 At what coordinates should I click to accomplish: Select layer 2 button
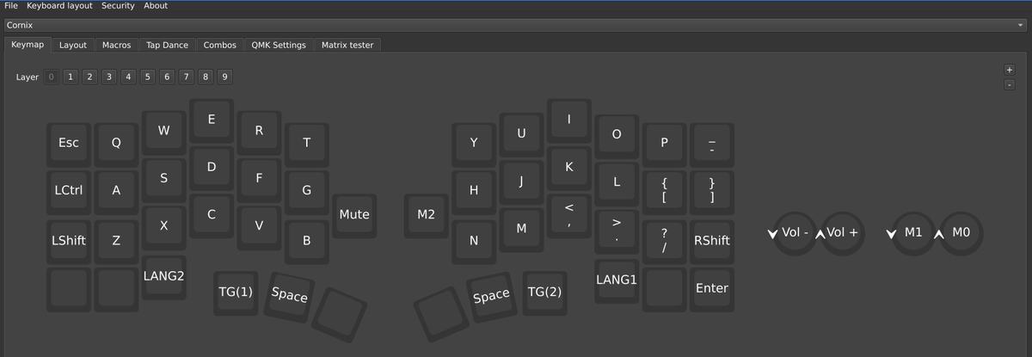coord(89,77)
